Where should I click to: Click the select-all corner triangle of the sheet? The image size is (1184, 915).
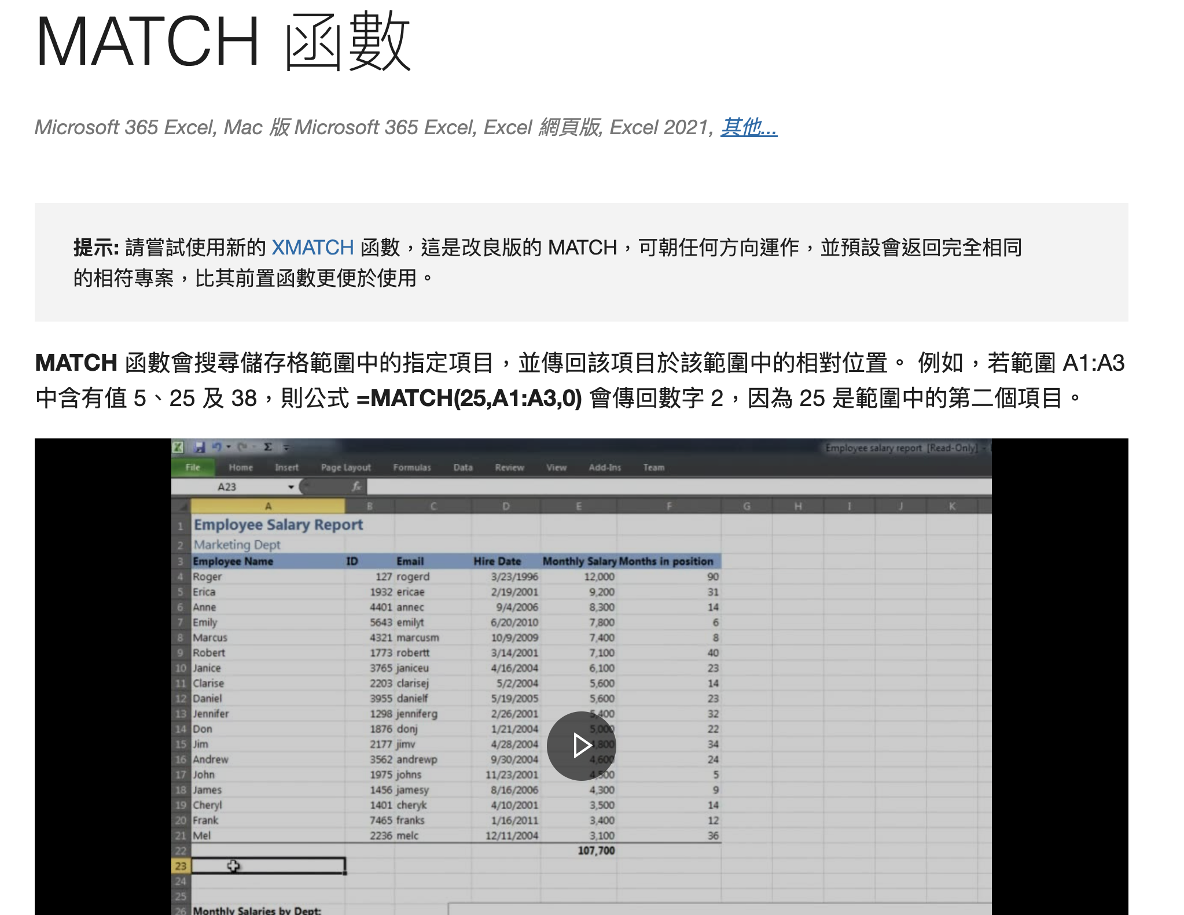click(183, 507)
